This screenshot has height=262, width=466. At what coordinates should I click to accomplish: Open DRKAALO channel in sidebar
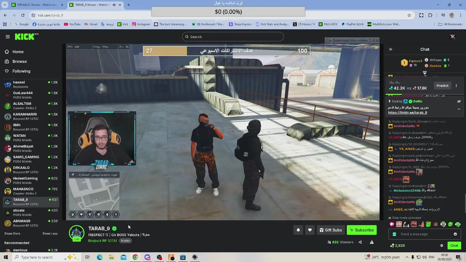coord(31,170)
